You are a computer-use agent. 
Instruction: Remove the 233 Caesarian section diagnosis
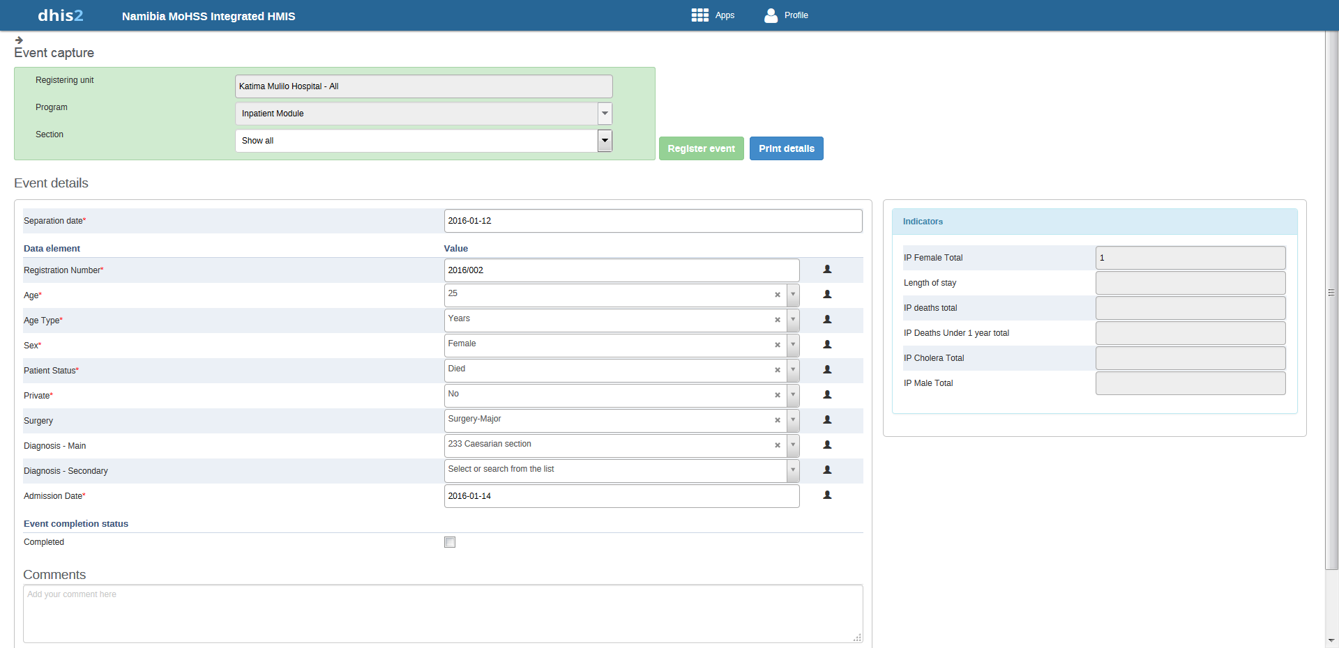pyautogui.click(x=777, y=445)
